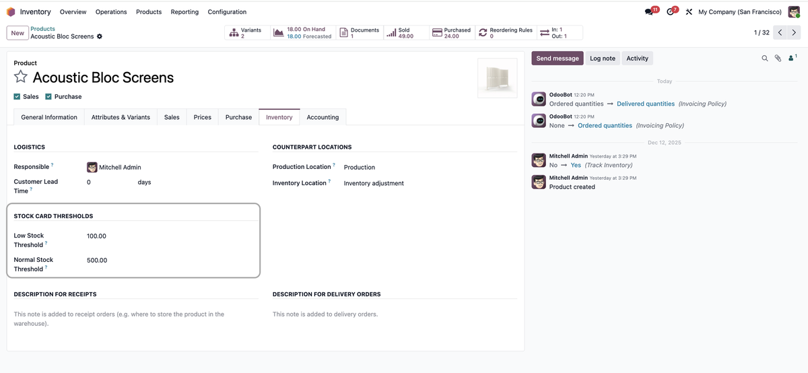Image resolution: width=808 pixels, height=373 pixels.
Task: Open the Documents smart button
Action: pos(360,33)
